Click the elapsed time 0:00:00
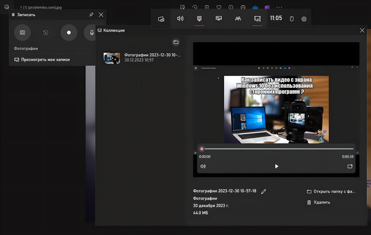The image size is (371, 235). [205, 157]
